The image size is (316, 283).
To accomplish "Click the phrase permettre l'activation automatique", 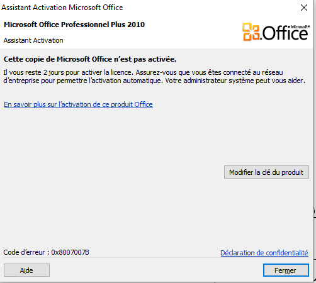I will point(110,80).
